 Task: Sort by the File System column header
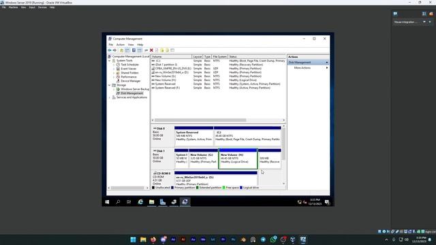[219, 56]
